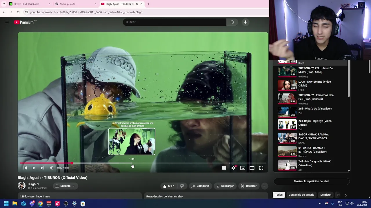Open the YouTube guide hamburger menu

click(7, 22)
